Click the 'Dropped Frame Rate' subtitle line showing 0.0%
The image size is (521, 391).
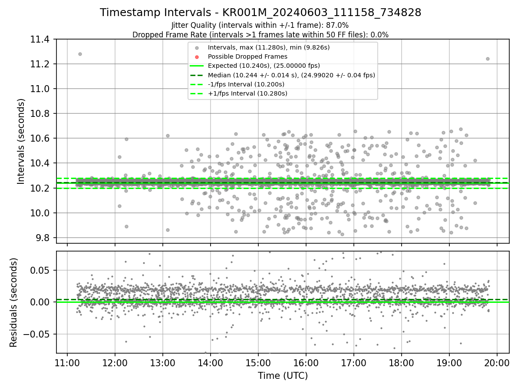pyautogui.click(x=260, y=34)
